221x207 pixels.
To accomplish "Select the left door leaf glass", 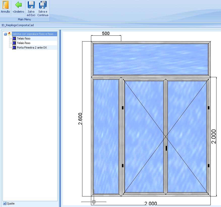I will point(144,137).
